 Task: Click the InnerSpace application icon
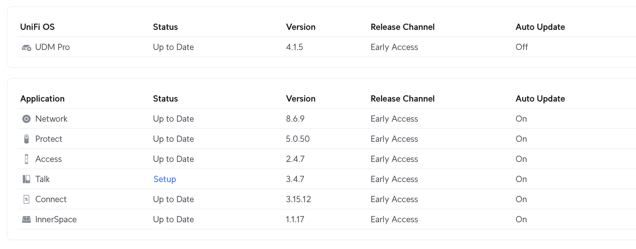pos(26,219)
